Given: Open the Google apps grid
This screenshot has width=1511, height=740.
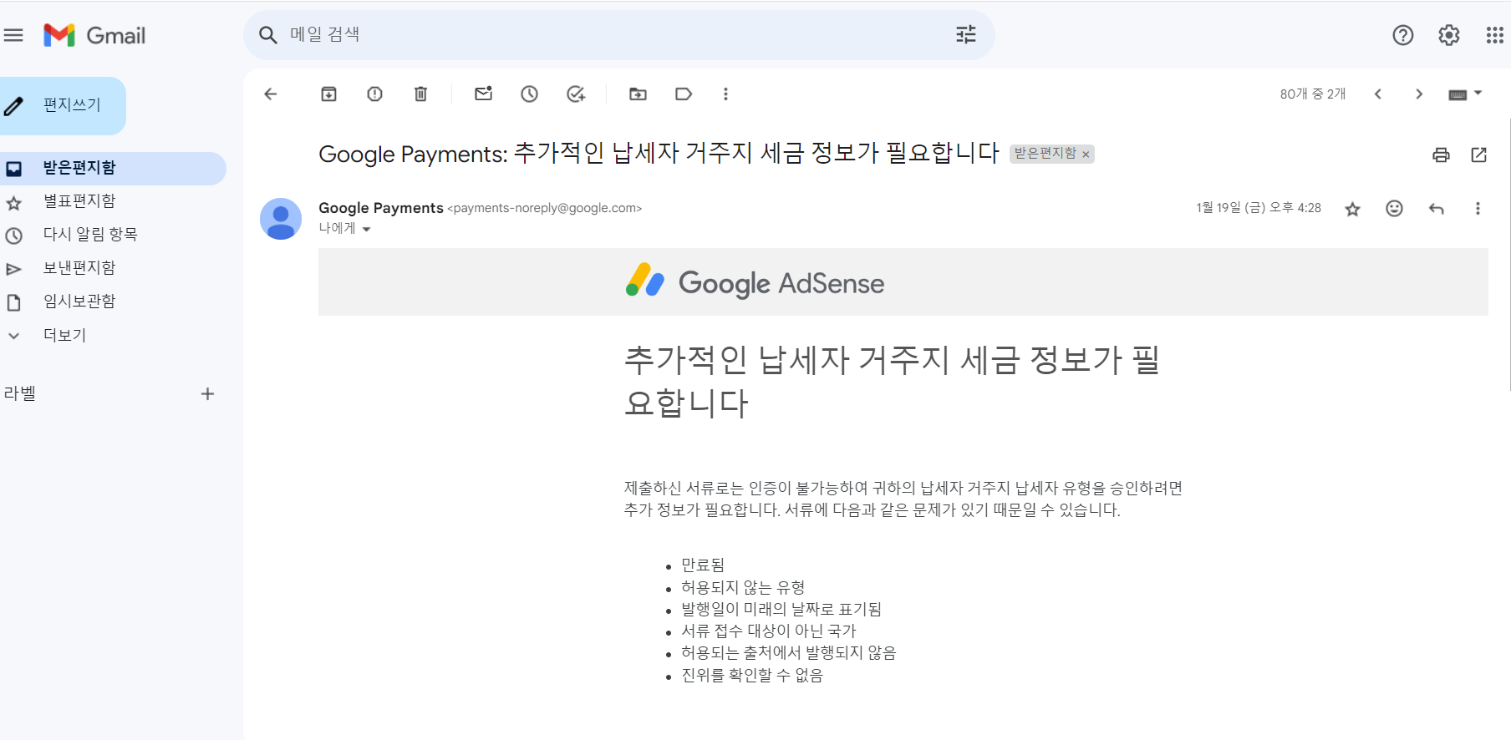Looking at the screenshot, I should [1494, 35].
